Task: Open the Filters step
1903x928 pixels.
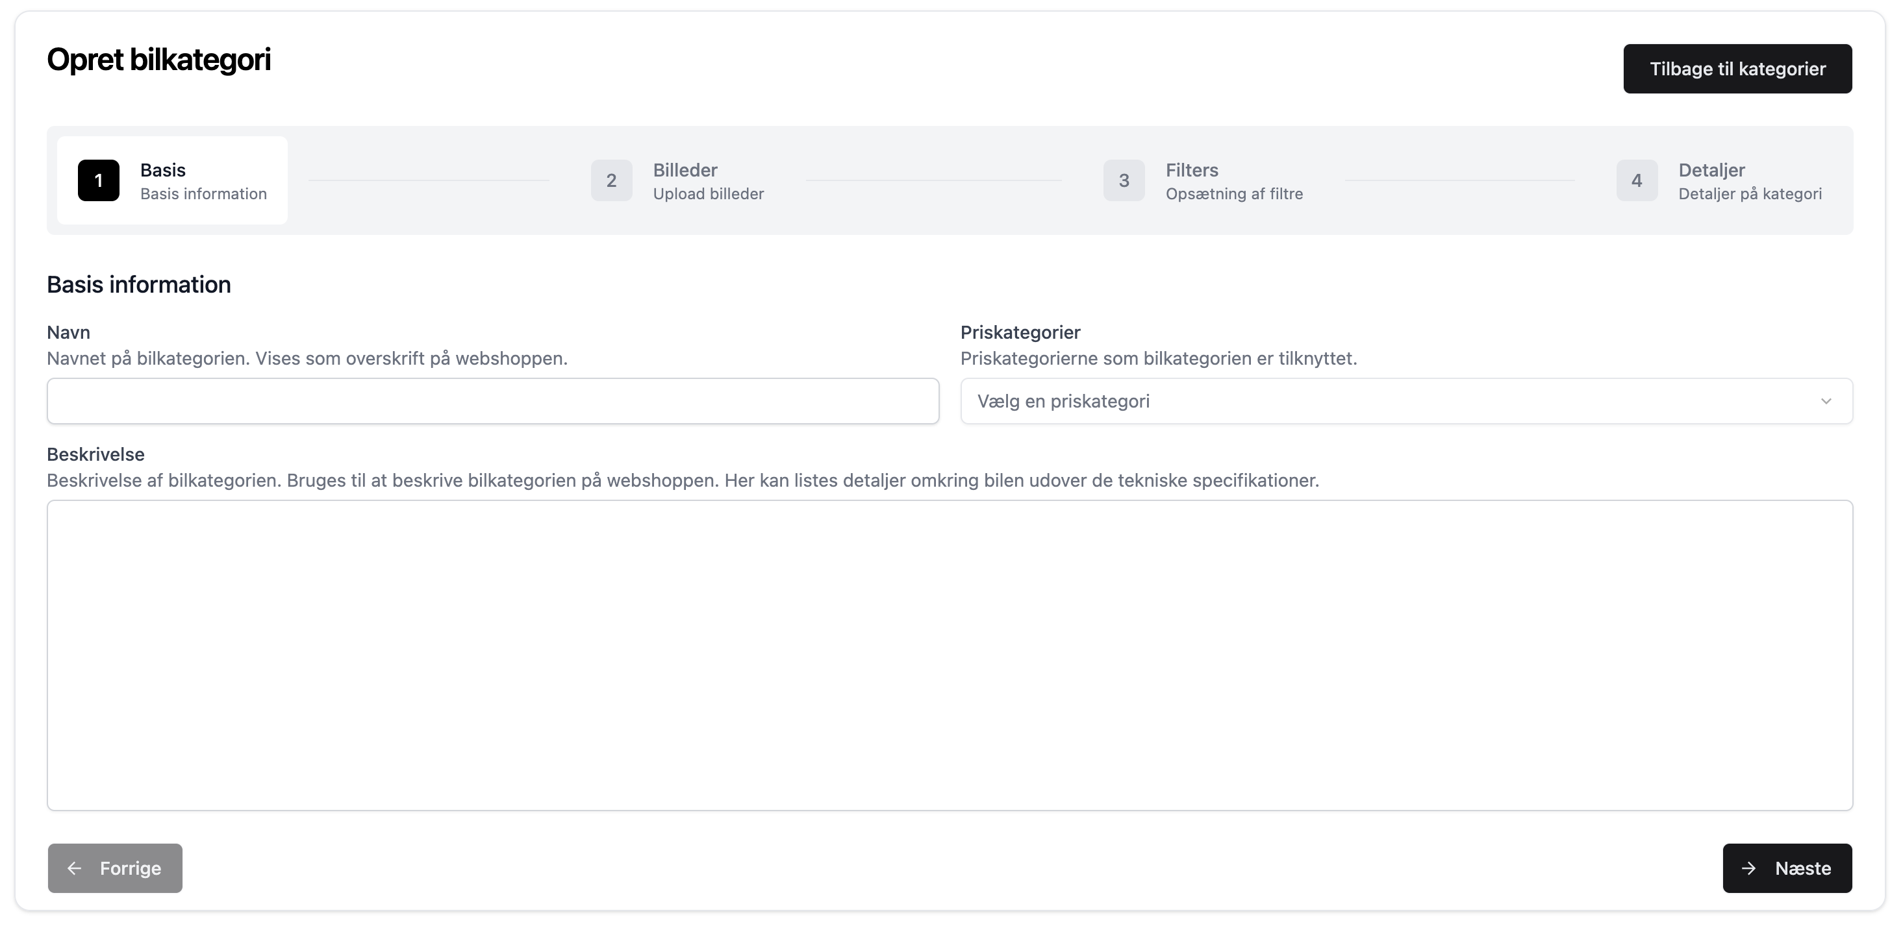Action: coord(1192,171)
